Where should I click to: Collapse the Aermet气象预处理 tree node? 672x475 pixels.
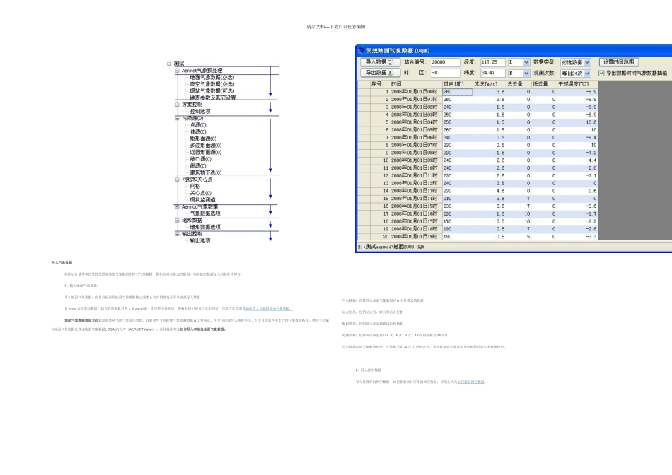177,71
